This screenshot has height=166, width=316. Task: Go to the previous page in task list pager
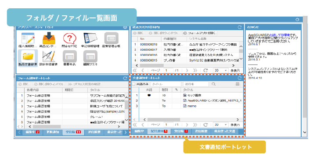coord(143,70)
